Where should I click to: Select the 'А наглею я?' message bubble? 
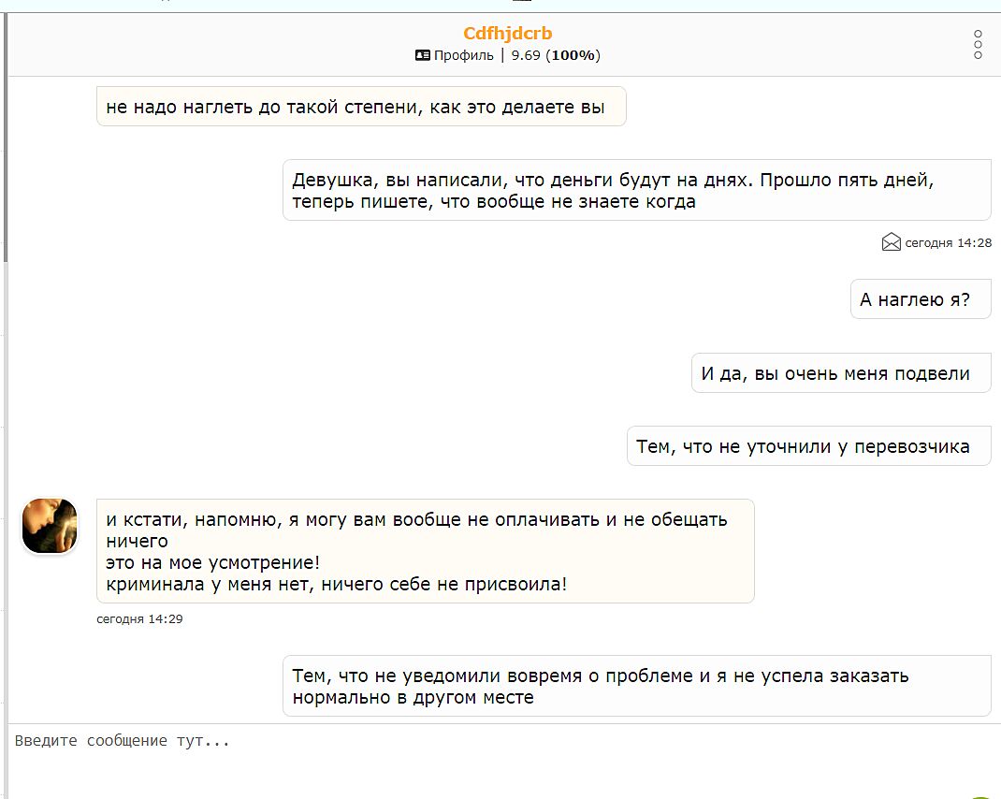(x=920, y=299)
